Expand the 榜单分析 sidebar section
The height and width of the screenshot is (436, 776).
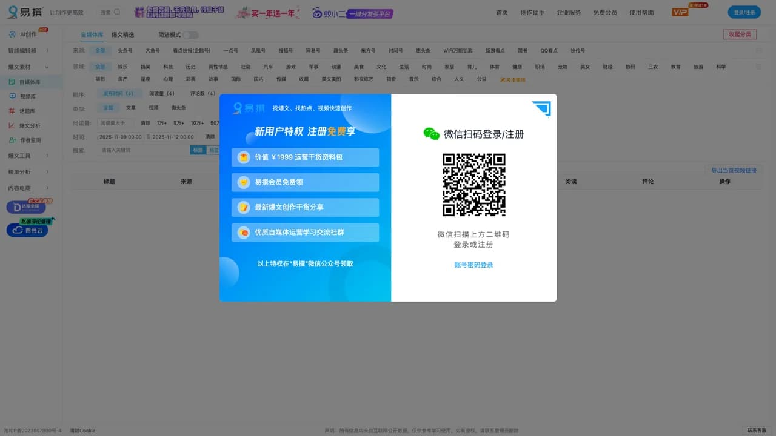pyautogui.click(x=28, y=172)
